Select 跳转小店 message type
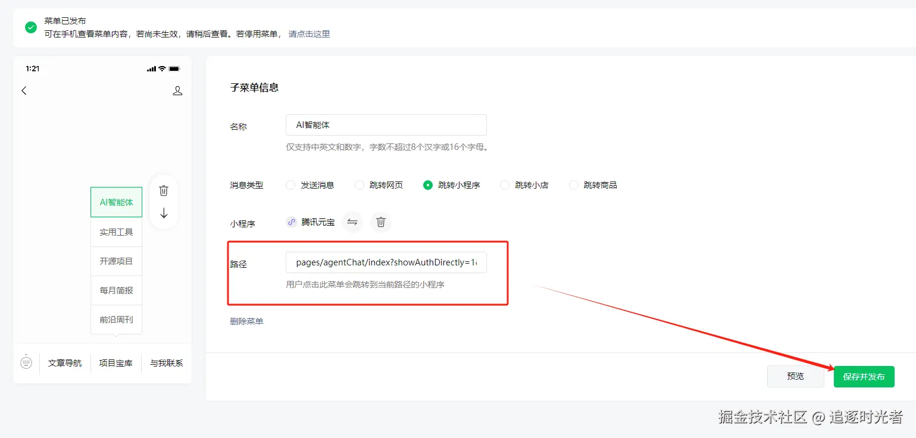916x438 pixels. [505, 185]
